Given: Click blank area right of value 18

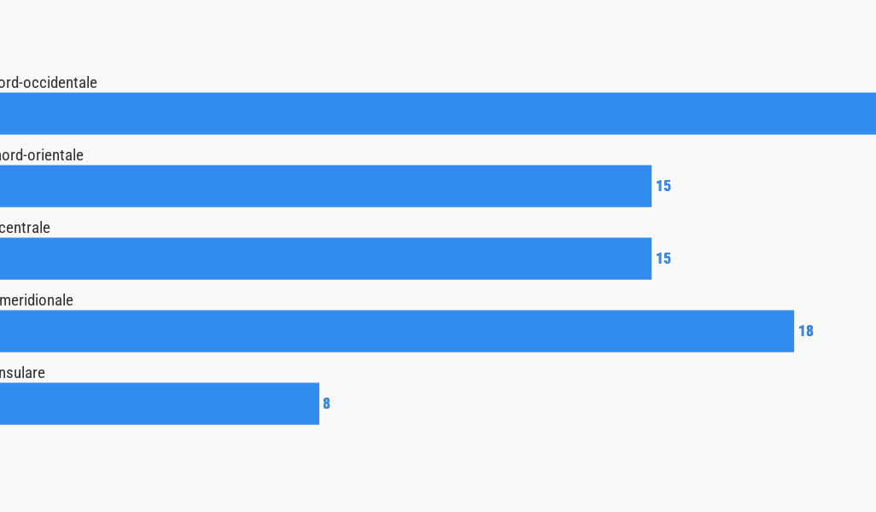Looking at the screenshot, I should (x=845, y=331).
